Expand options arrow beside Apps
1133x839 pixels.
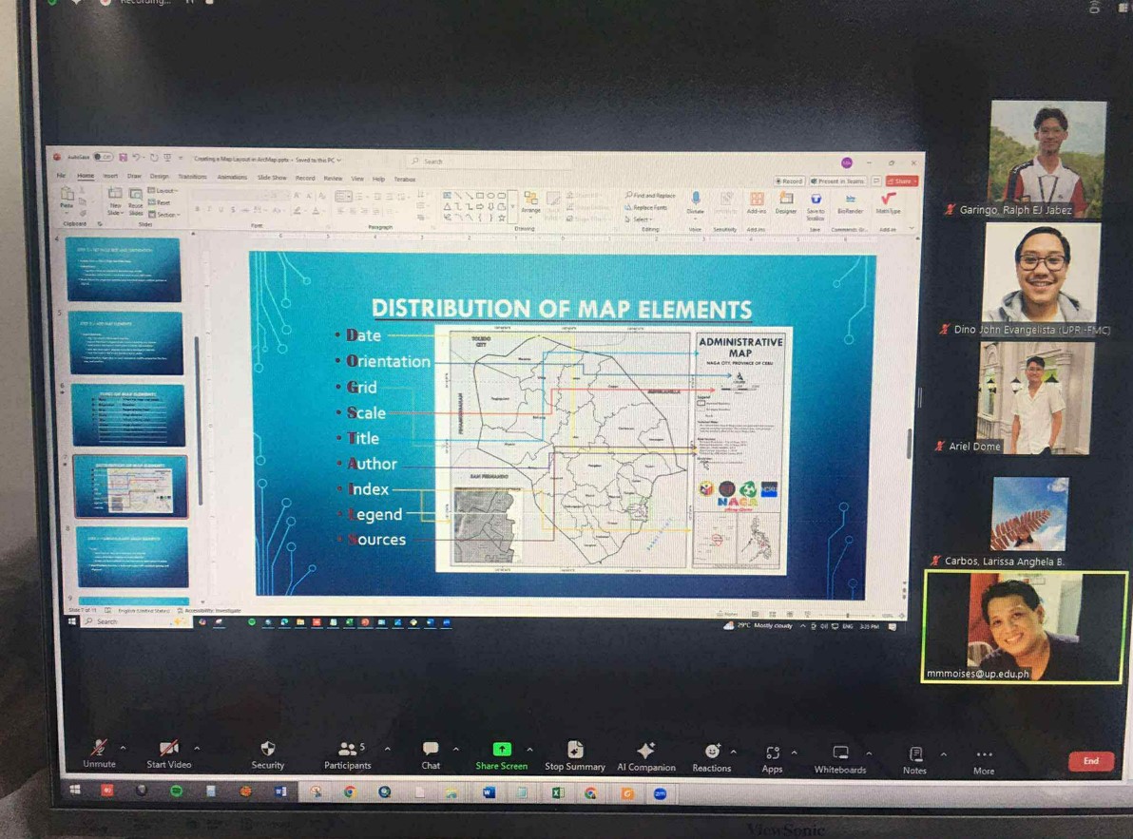coord(794,753)
